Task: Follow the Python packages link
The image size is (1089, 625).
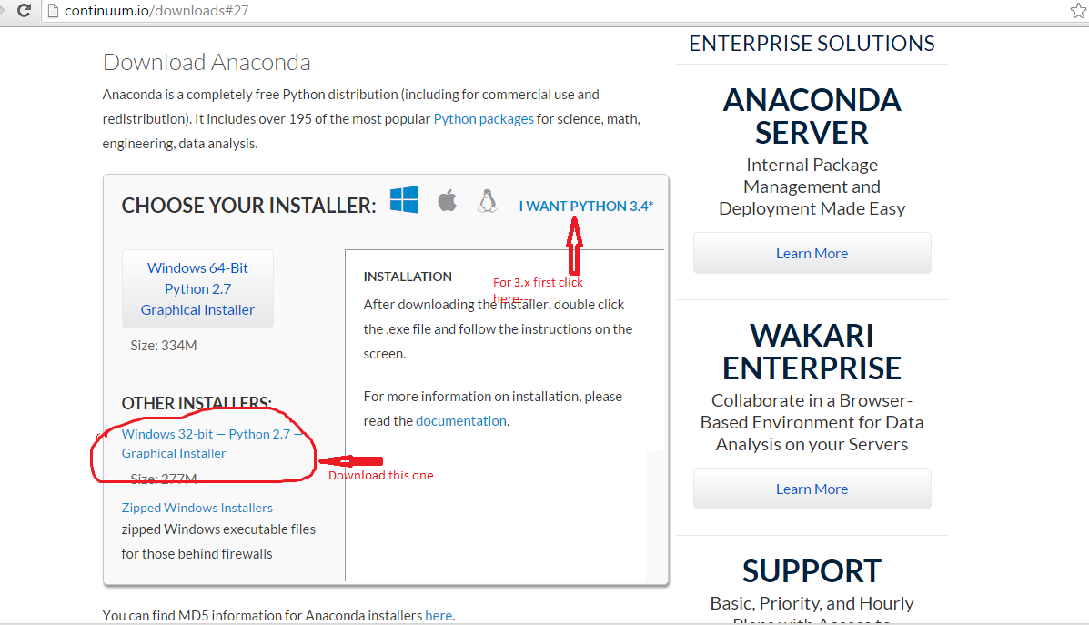Action: point(483,119)
